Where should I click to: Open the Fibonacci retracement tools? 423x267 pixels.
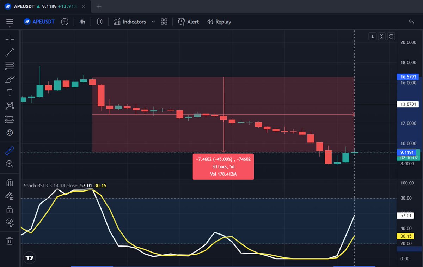point(10,66)
